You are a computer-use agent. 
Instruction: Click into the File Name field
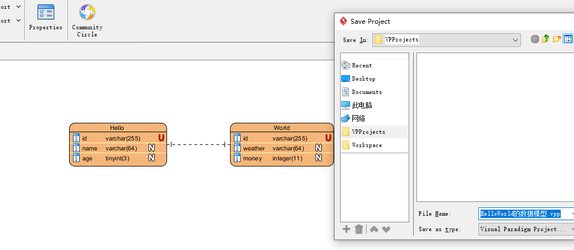(526, 213)
